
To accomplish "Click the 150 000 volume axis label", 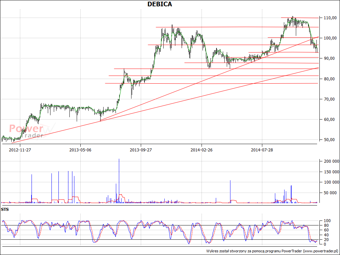I will tap(332, 172).
